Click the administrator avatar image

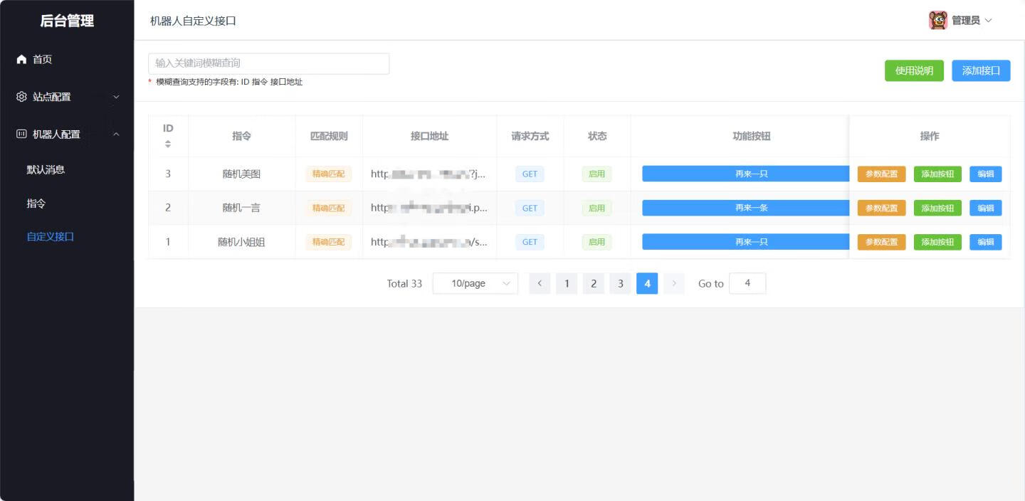point(938,20)
